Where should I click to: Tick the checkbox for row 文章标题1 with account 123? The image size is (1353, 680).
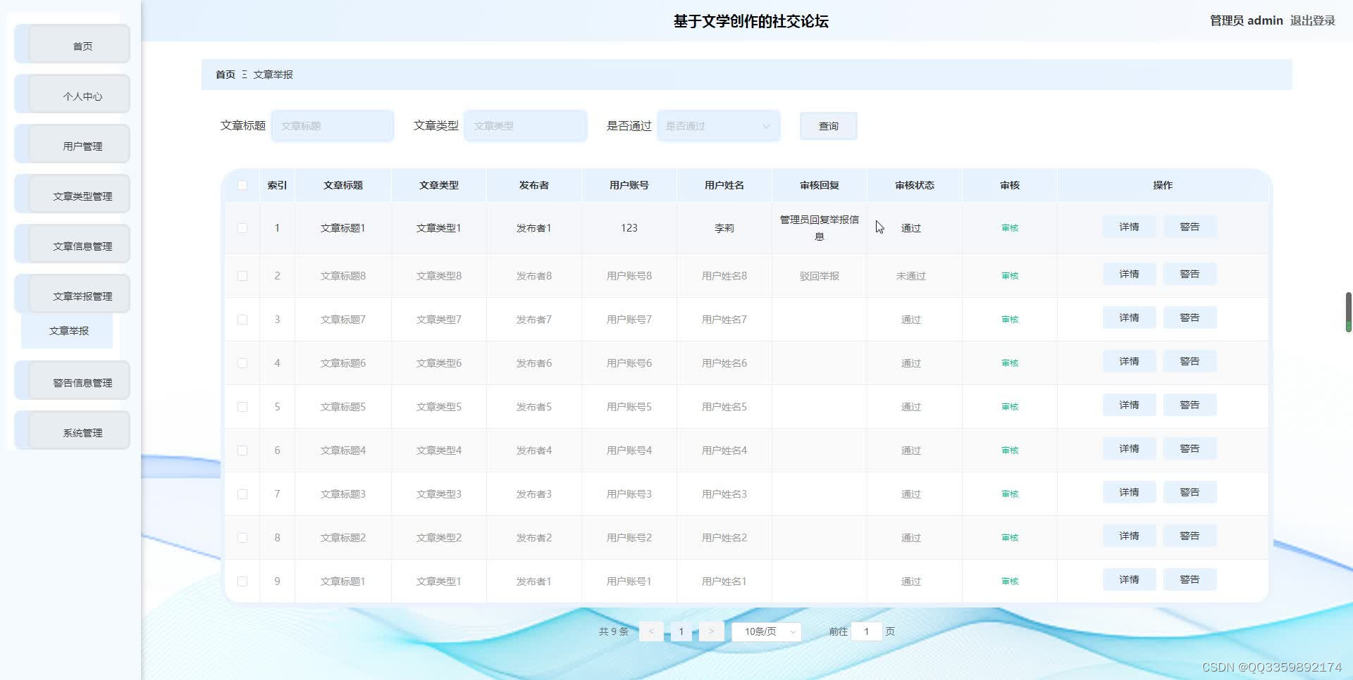[242, 228]
